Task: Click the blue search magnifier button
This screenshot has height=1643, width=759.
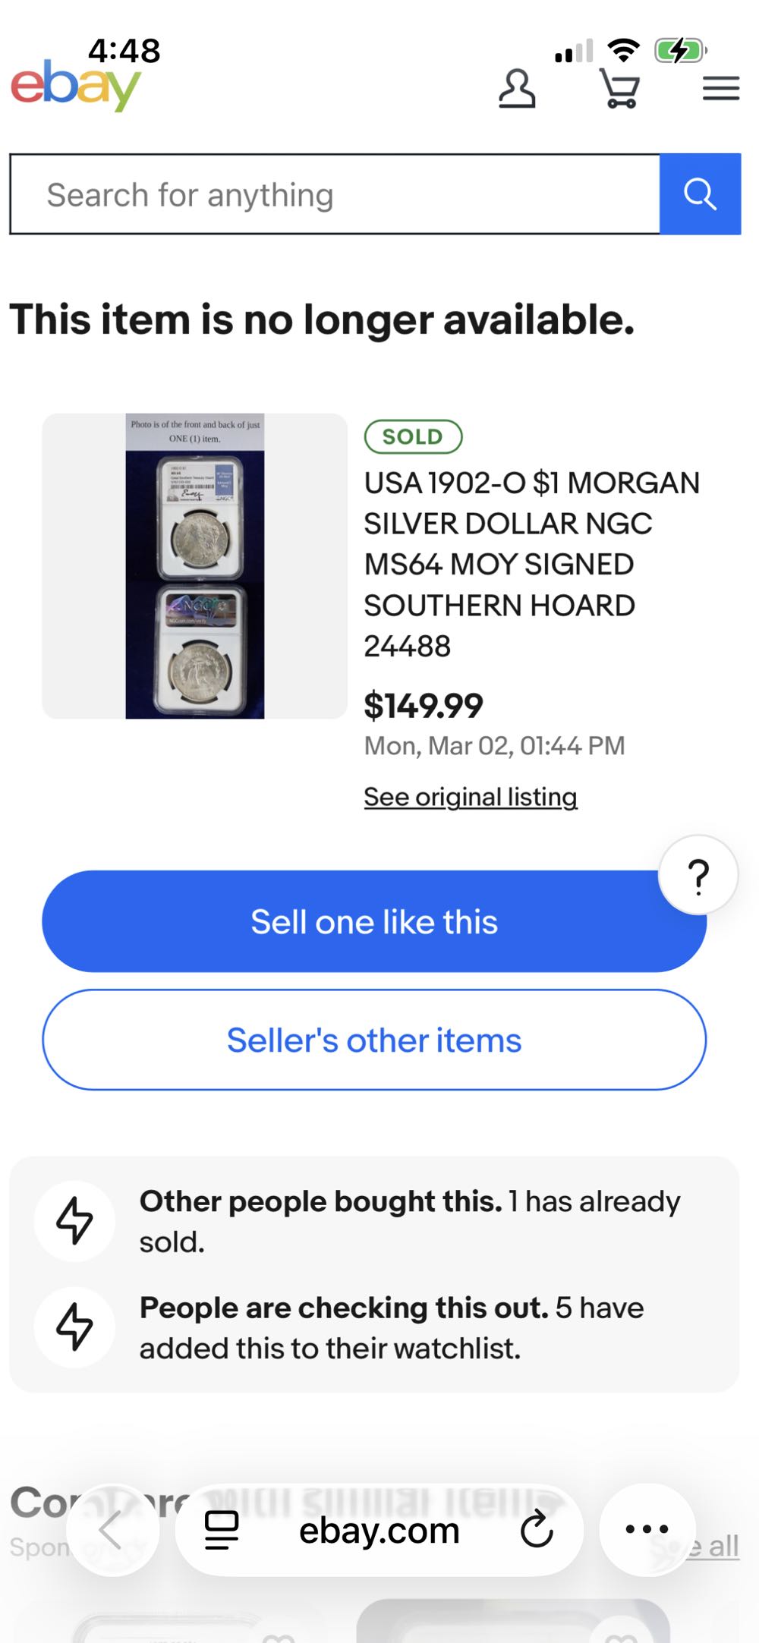Action: [x=700, y=194]
